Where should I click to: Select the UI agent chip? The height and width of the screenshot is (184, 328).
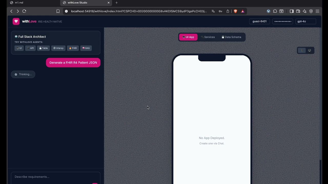[19, 48]
